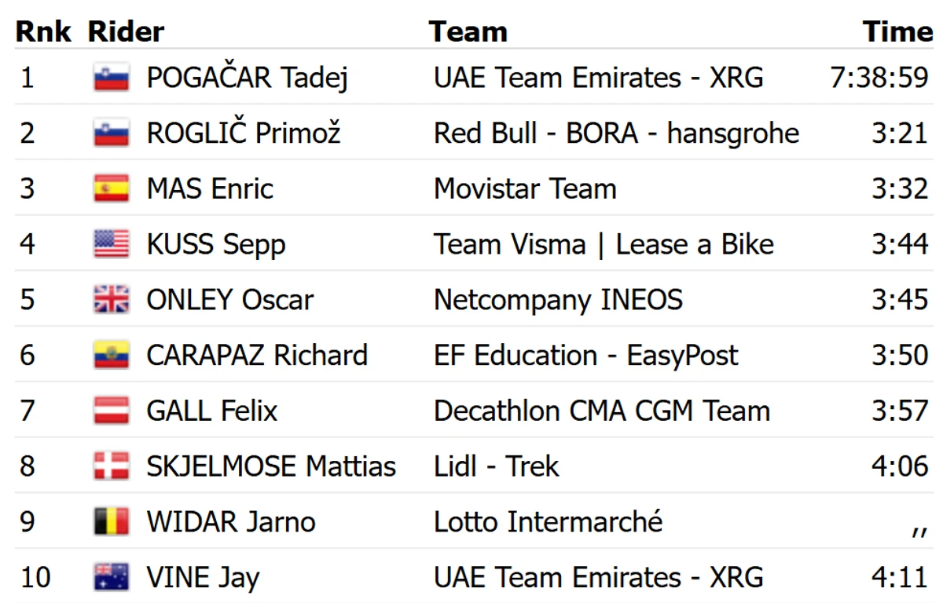Open EF Education - EasyPost team link
This screenshot has height=603, width=943.
tap(586, 356)
